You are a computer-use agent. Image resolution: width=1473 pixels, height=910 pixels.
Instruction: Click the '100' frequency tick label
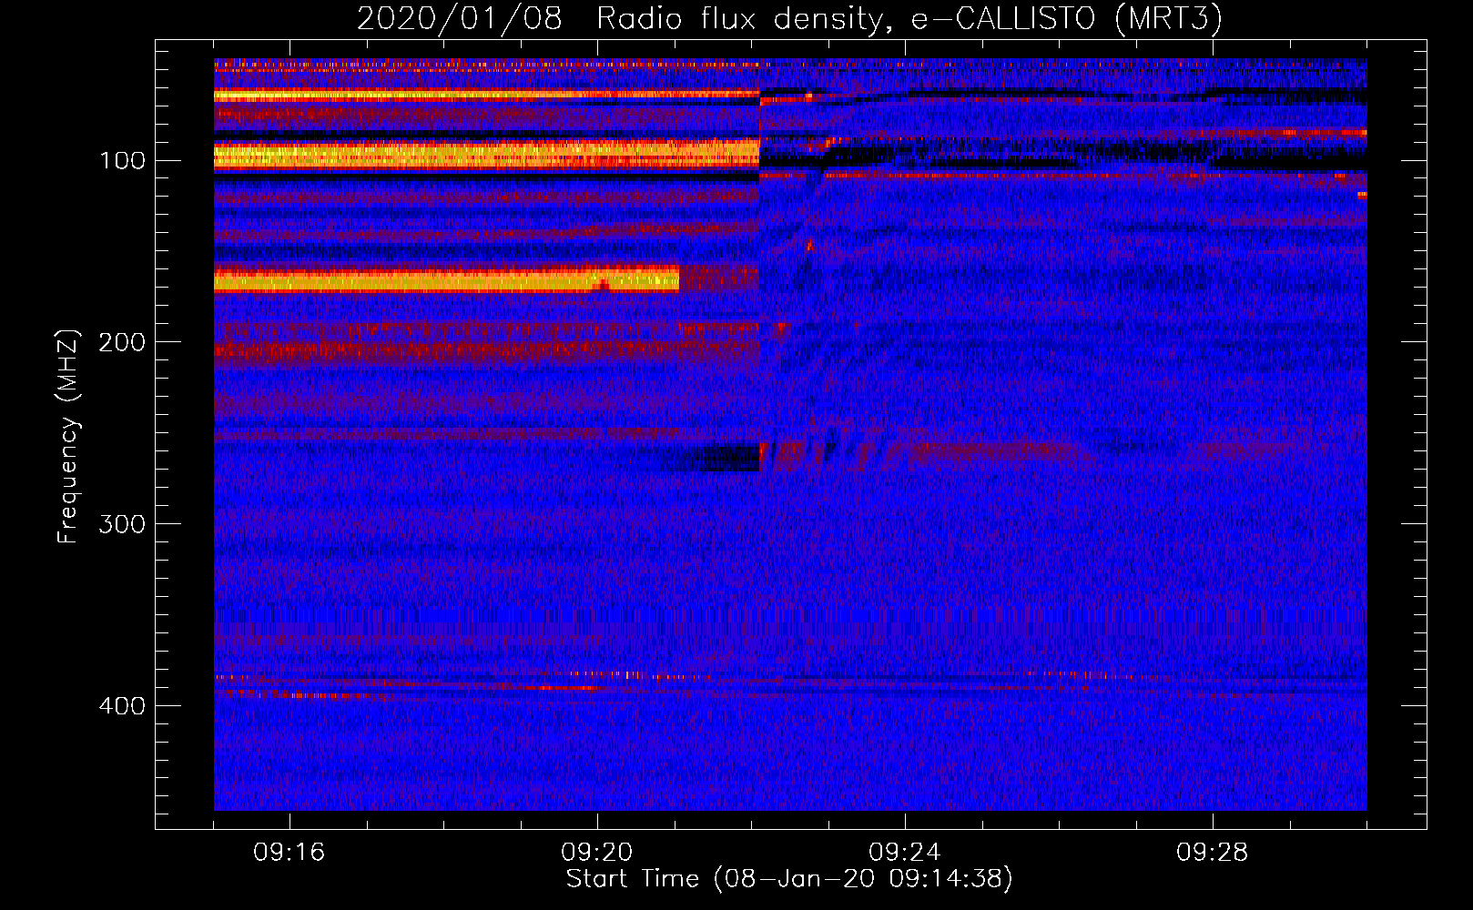pos(123,161)
